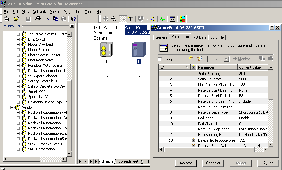Activate What's This help pointer icon
Screen dimensions: 282x170
[73, 19]
